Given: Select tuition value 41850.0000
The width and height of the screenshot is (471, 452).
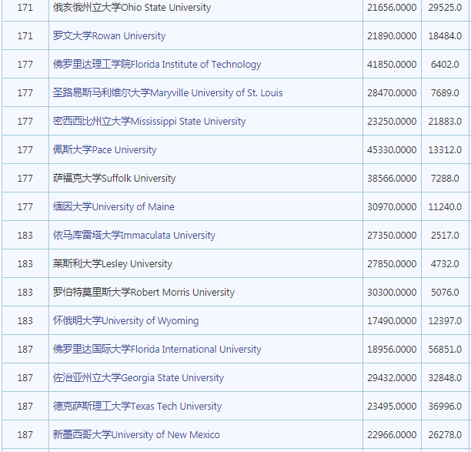Looking at the screenshot, I should [x=392, y=65].
